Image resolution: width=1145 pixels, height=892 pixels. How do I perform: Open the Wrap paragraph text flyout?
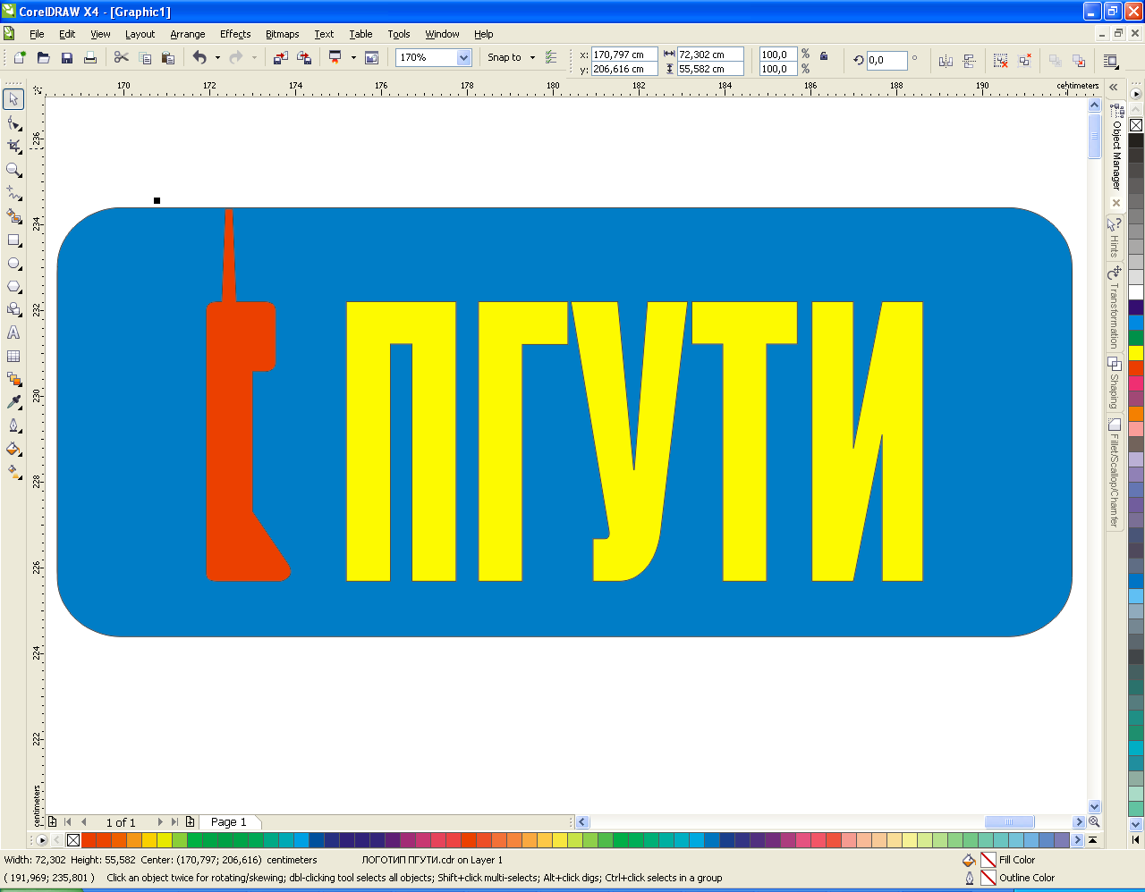(x=1110, y=61)
